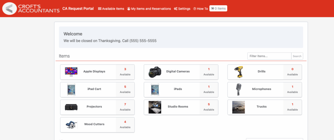
Task: Select the Digital Cameras camera icon
Action: coord(155,72)
